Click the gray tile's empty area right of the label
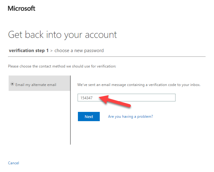214x172 pixels. tap(63, 83)
